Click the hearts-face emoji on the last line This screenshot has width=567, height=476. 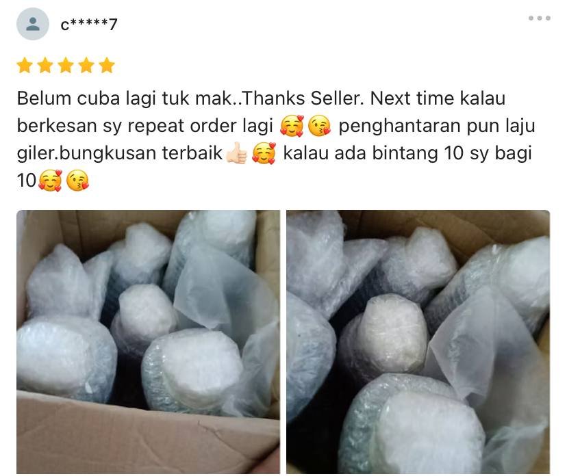click(x=50, y=181)
